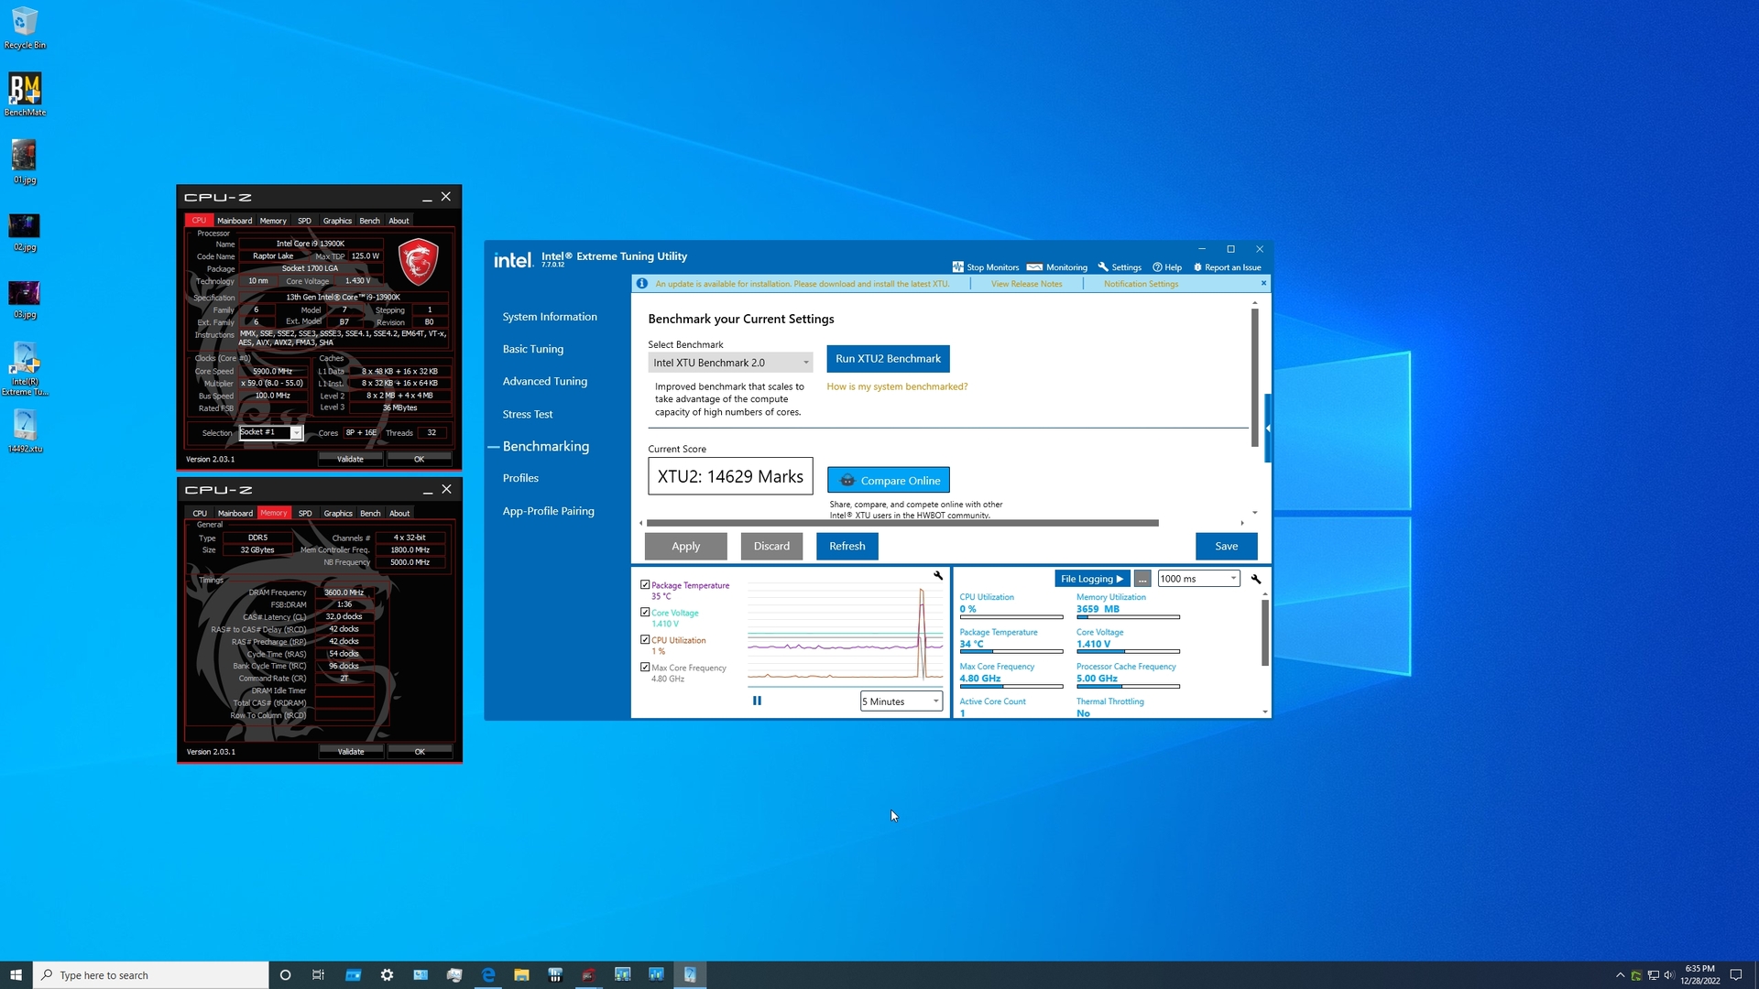This screenshot has width=1759, height=989.
Task: Select Benchmarking in the sidebar
Action: coord(546,447)
